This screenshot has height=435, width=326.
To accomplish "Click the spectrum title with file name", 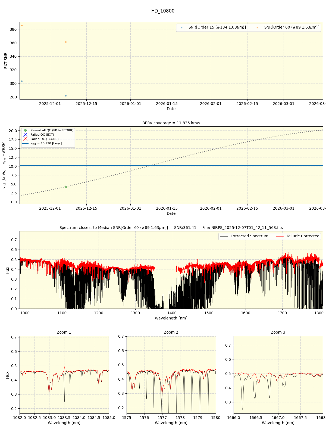I will 171,228.
